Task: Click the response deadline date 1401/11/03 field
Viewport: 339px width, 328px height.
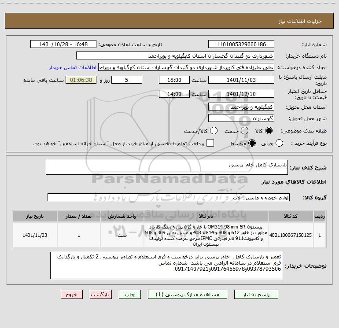Action: (x=241, y=80)
